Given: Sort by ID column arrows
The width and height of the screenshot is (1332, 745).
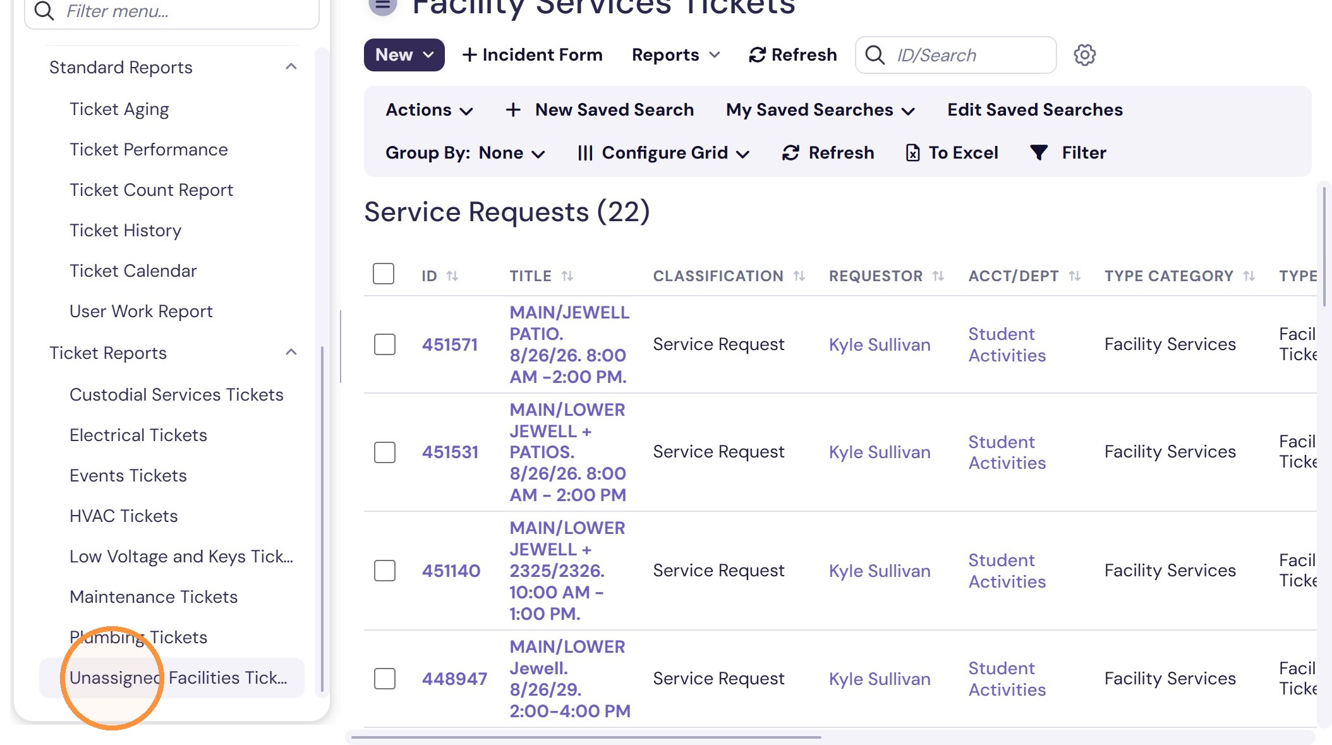Looking at the screenshot, I should point(452,276).
